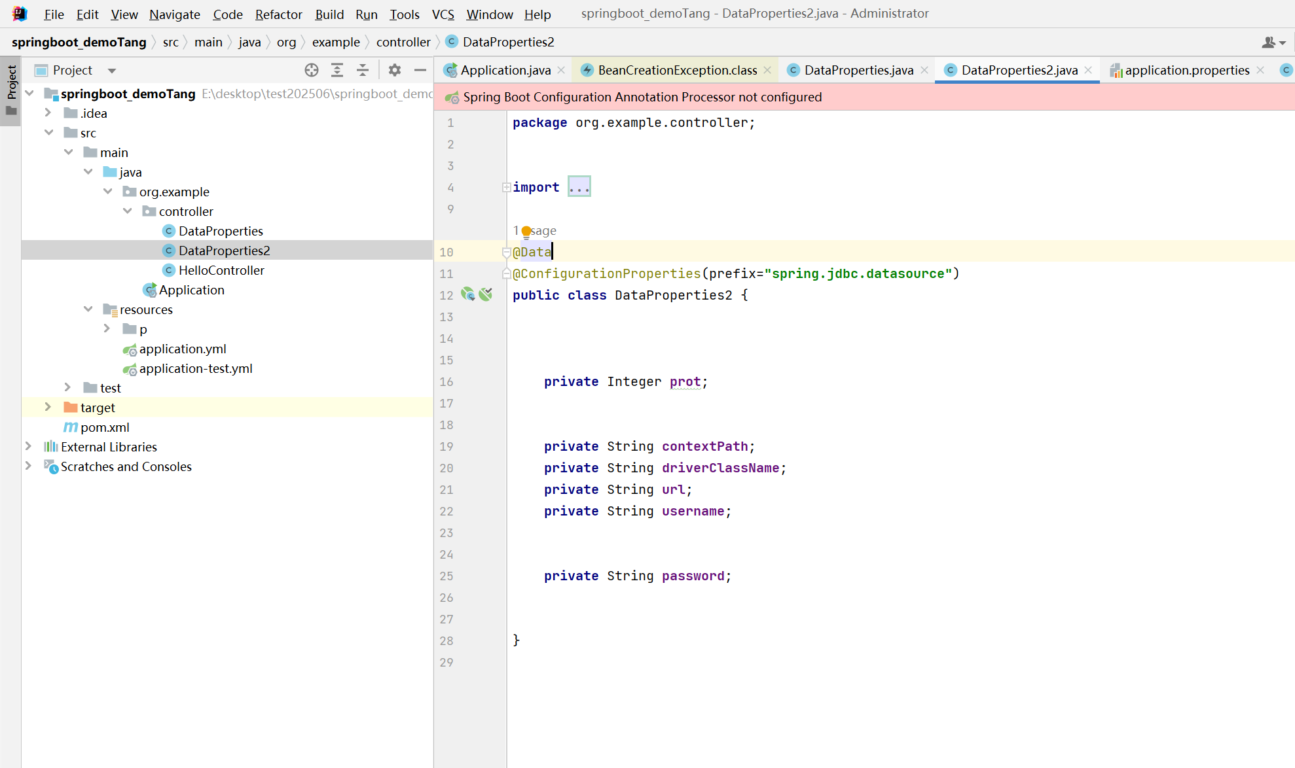Hide the Project panel with the minus icon
The image size is (1295, 768).
click(420, 70)
